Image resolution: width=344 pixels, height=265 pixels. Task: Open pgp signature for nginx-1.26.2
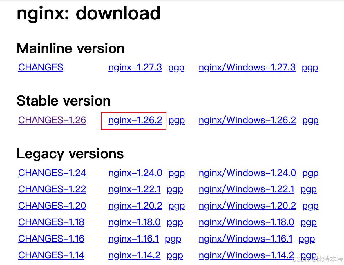tap(177, 121)
